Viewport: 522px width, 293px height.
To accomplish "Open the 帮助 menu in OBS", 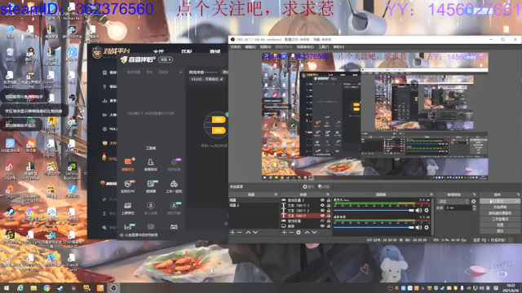I will click(338, 47).
